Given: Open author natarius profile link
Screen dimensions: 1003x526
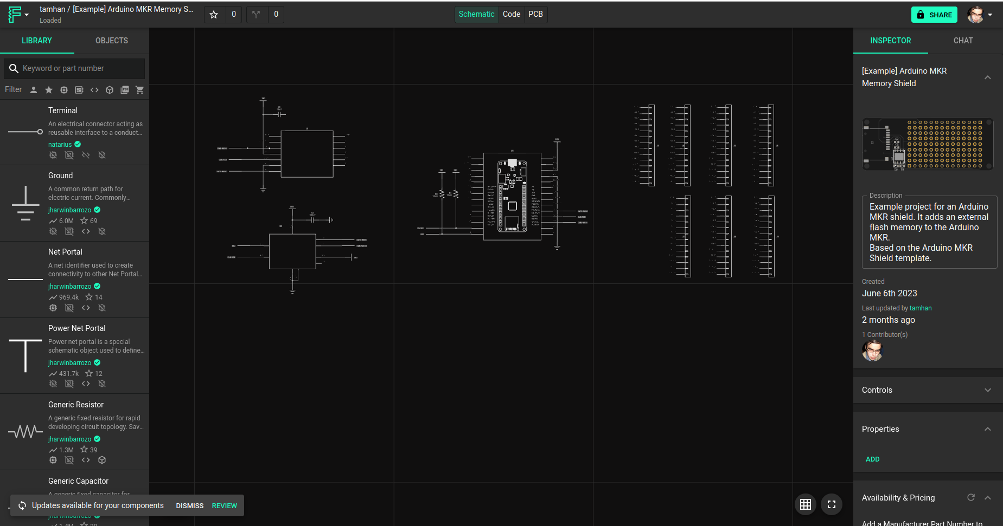Looking at the screenshot, I should [60, 145].
